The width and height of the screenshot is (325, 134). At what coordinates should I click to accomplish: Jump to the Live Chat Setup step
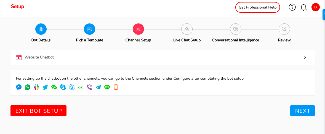tap(187, 29)
